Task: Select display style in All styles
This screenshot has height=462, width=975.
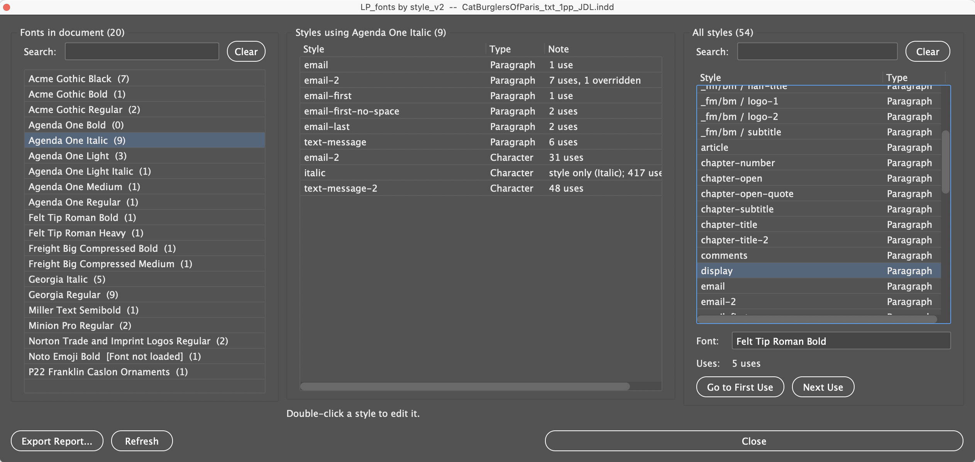Action: click(x=819, y=271)
